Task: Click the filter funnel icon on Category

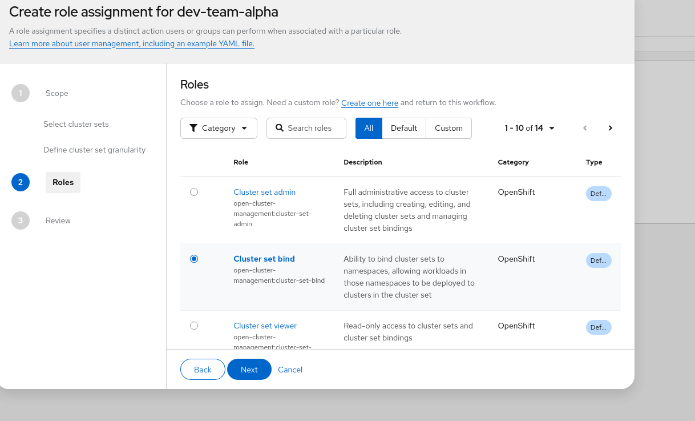Action: pyautogui.click(x=193, y=128)
